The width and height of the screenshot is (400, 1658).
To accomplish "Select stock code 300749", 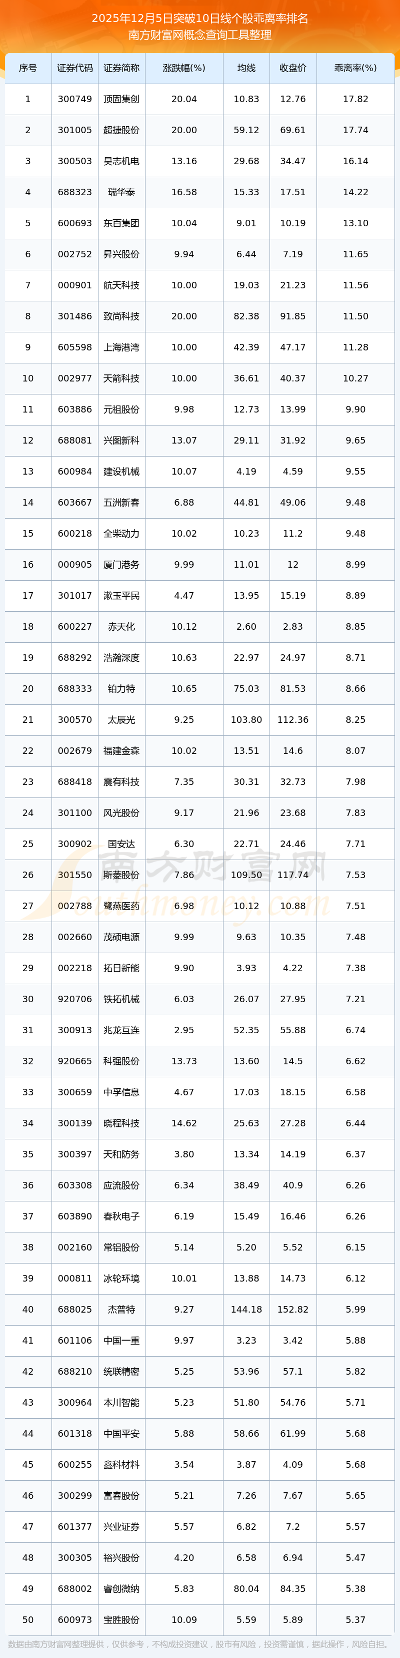I will pos(74,99).
